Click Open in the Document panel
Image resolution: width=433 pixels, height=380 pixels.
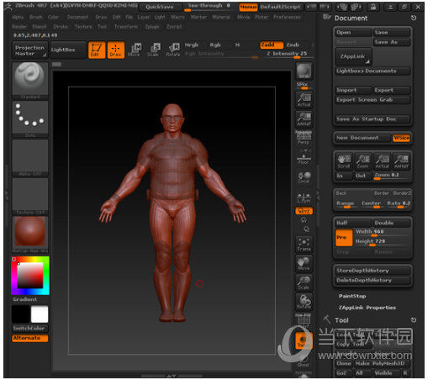click(353, 33)
